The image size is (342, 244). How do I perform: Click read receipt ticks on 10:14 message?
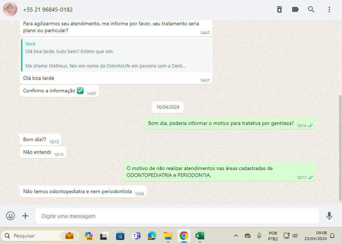point(310,126)
